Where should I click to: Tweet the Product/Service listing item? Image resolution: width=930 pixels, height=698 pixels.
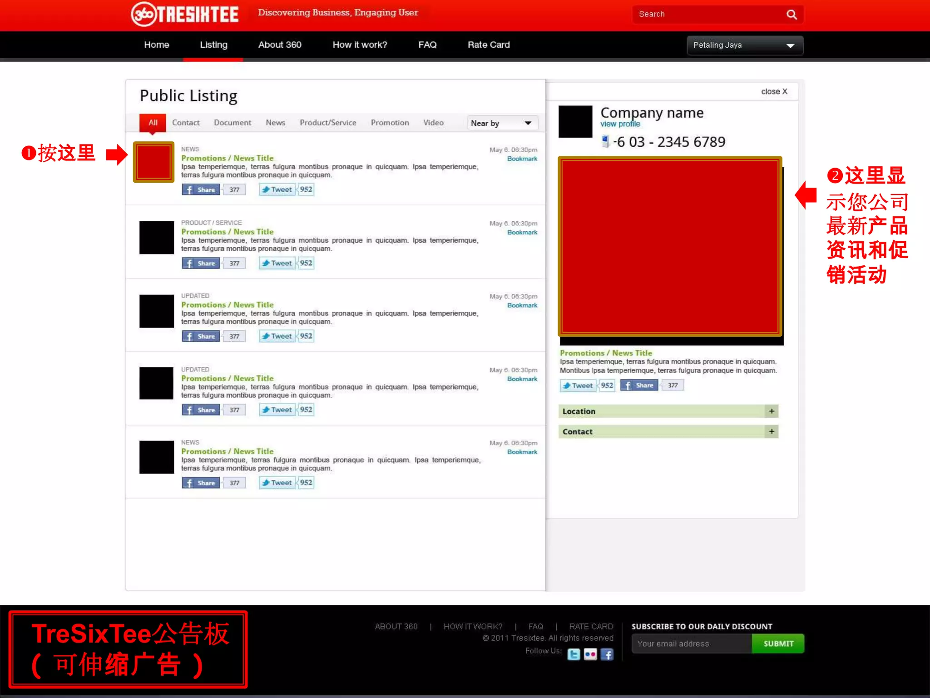pyautogui.click(x=277, y=263)
